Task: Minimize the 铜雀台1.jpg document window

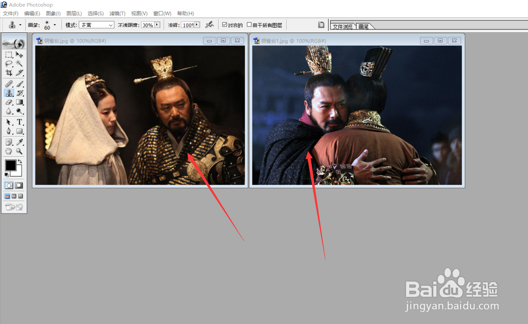Action: click(426, 41)
